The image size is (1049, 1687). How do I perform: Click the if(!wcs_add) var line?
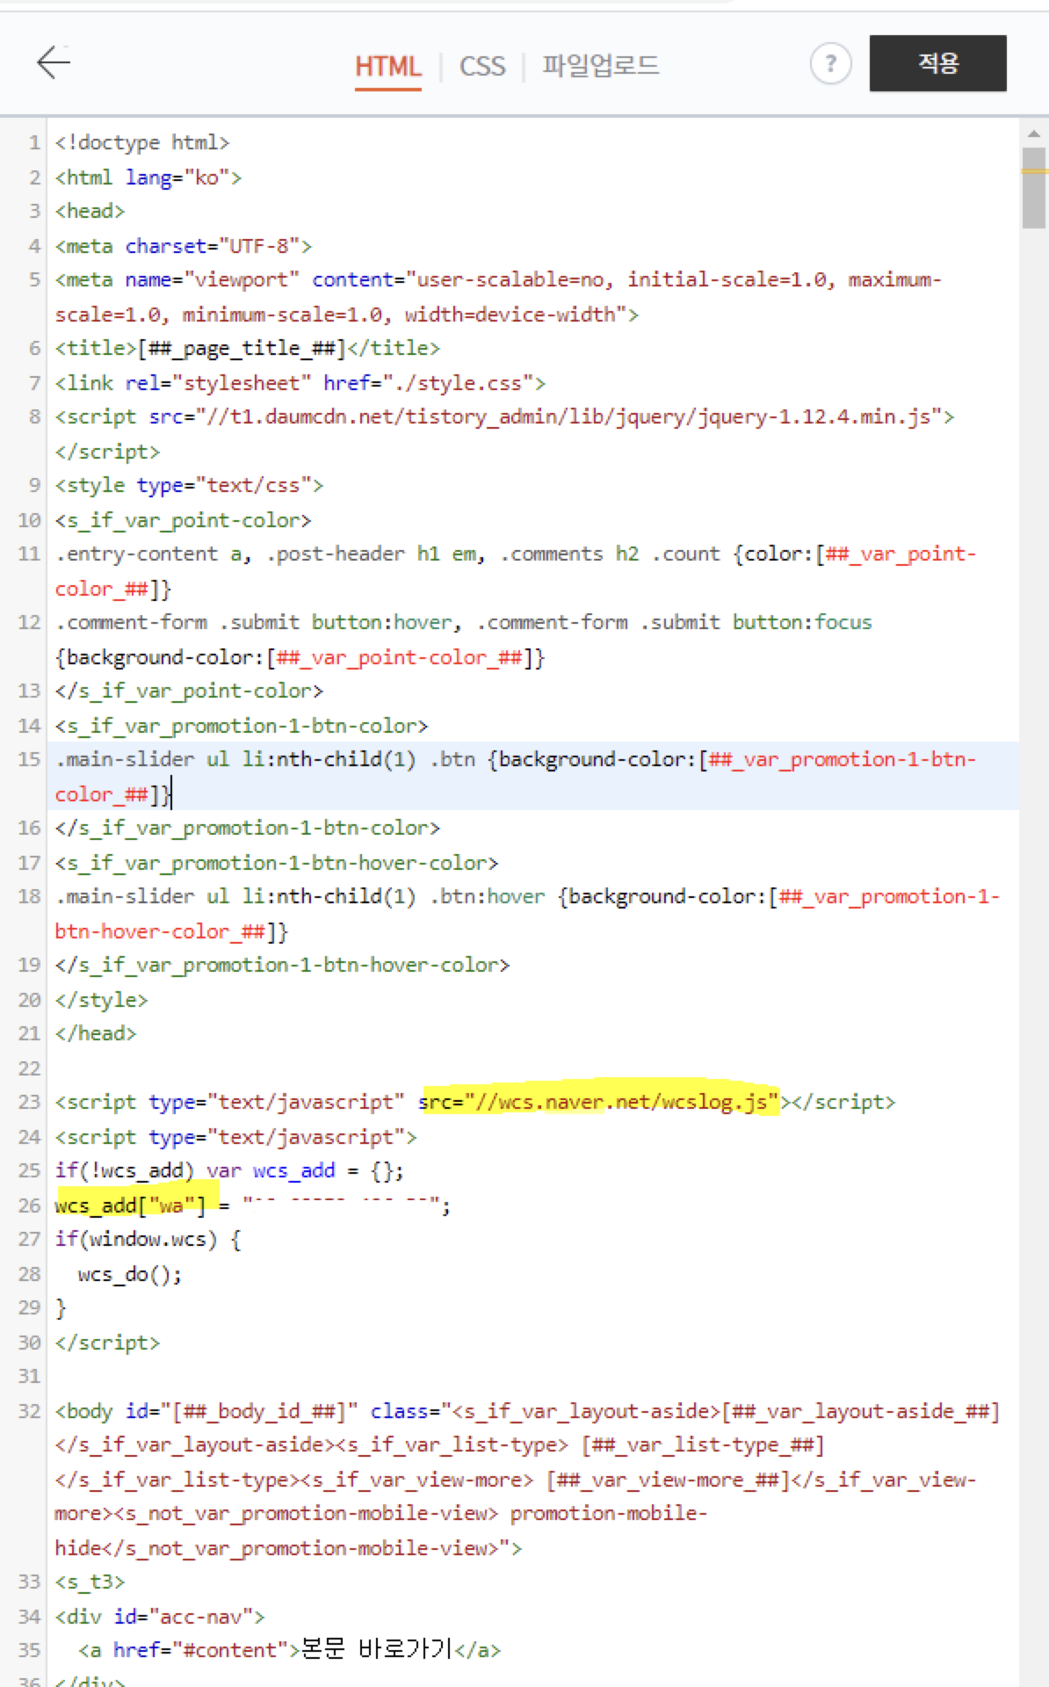pos(229,1170)
